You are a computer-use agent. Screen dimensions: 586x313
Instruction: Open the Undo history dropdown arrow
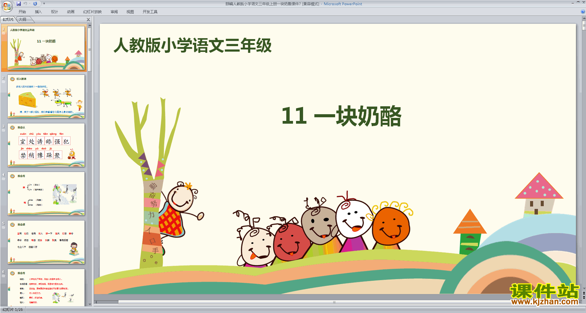(30, 4)
